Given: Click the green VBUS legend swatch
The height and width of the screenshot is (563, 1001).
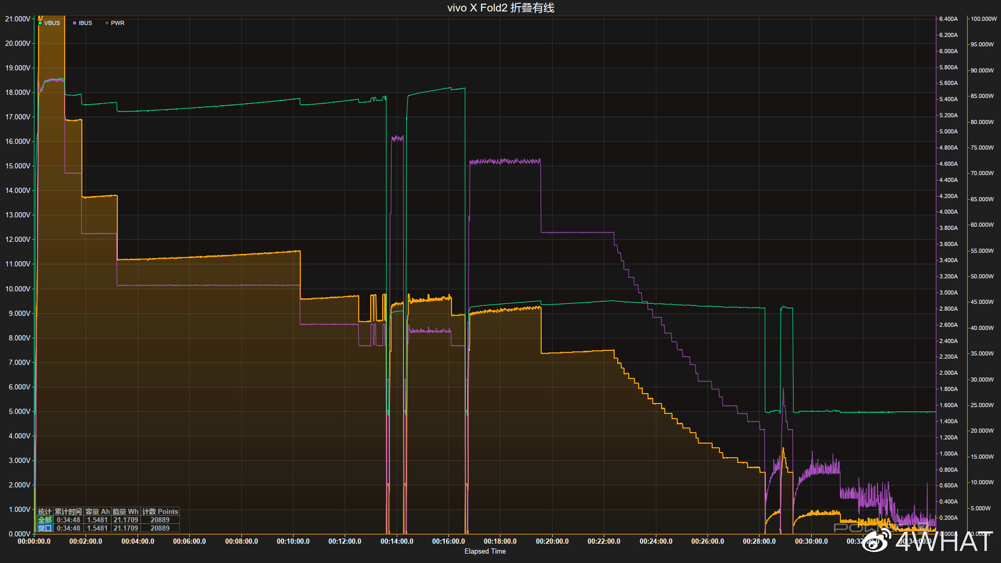Looking at the screenshot, I should [40, 23].
